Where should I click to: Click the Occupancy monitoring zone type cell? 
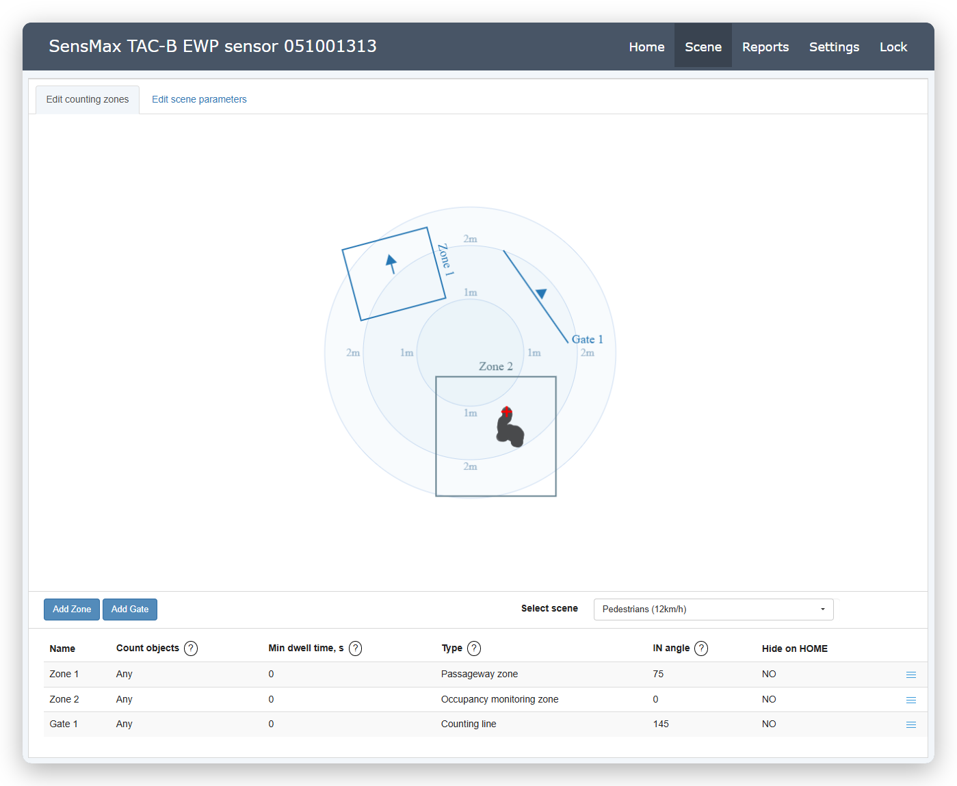click(x=500, y=699)
